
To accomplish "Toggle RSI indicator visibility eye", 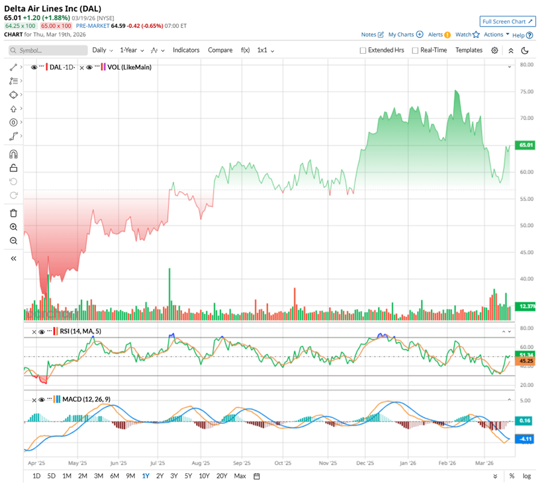I will (42, 331).
